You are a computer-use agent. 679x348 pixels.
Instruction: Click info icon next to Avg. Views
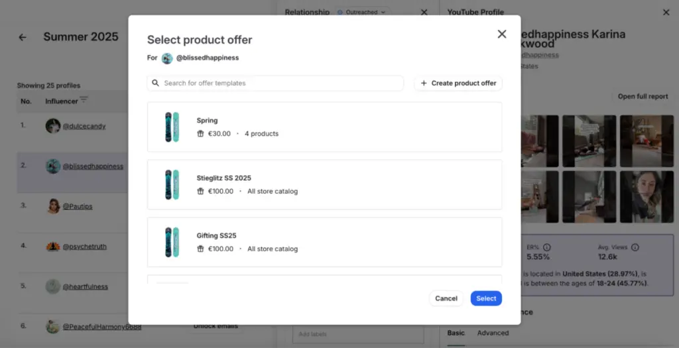coord(635,247)
